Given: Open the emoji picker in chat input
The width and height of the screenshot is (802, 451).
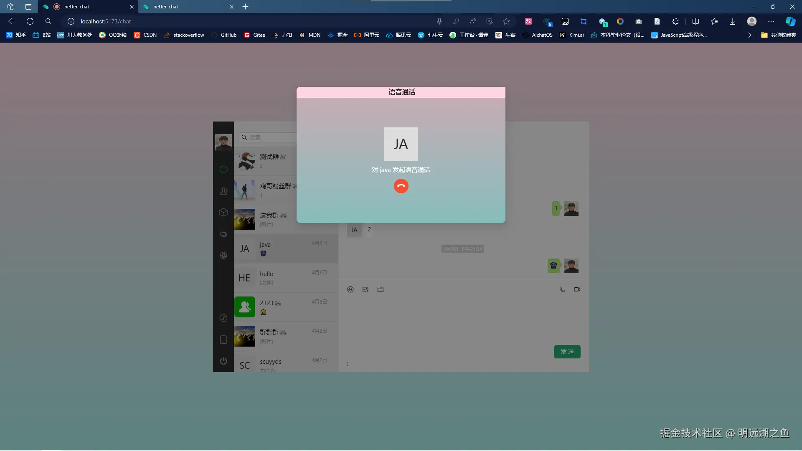Looking at the screenshot, I should click(350, 289).
